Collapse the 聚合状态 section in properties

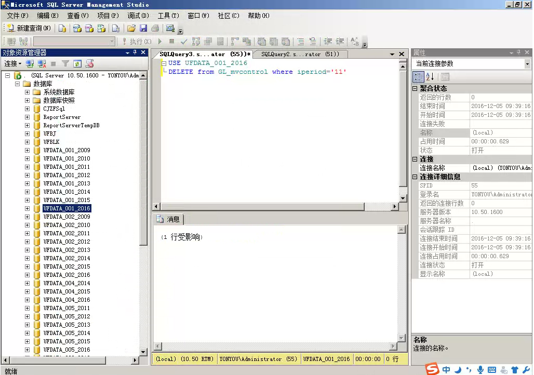click(x=415, y=89)
